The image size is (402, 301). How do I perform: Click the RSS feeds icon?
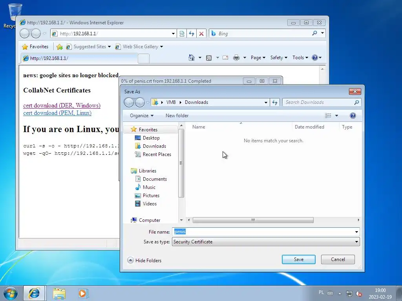tap(209, 58)
